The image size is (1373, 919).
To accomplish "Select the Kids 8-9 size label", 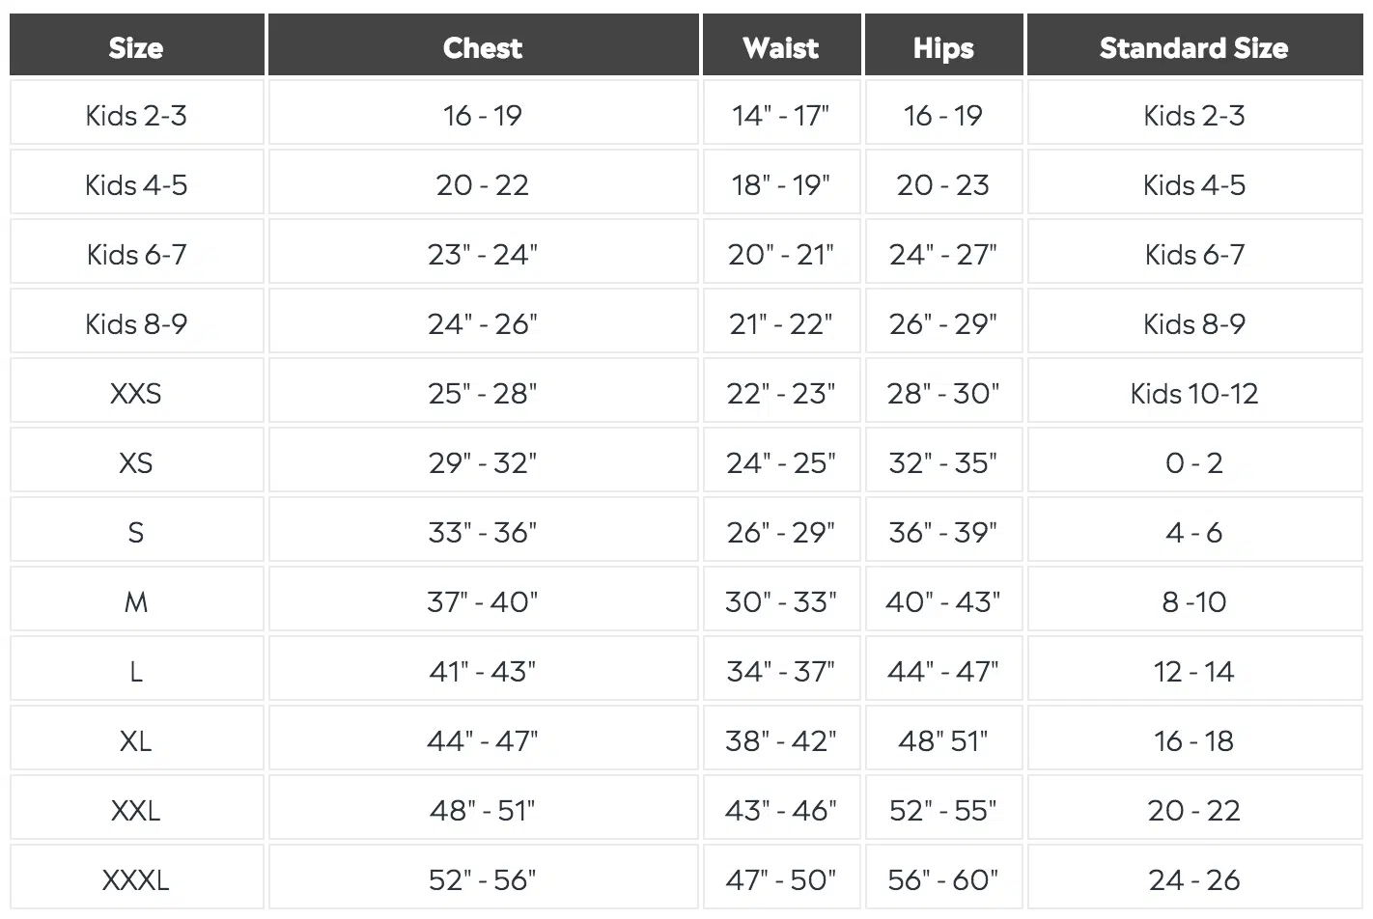I will (136, 323).
